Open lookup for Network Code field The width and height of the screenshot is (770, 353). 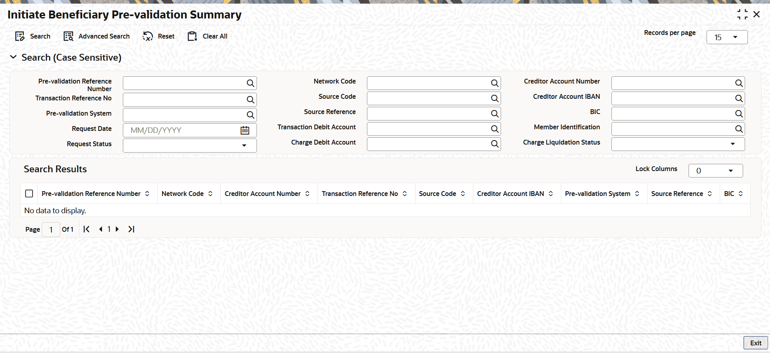pos(495,83)
